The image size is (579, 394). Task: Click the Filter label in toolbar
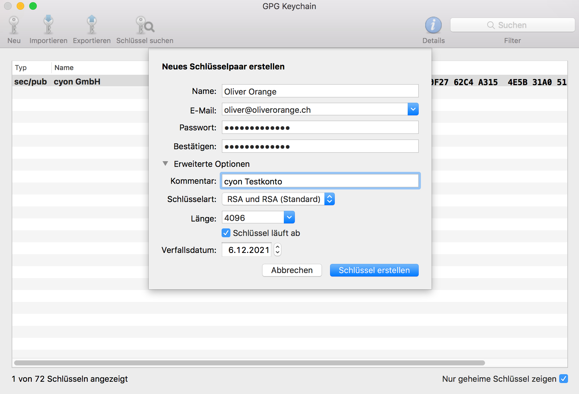(x=512, y=41)
